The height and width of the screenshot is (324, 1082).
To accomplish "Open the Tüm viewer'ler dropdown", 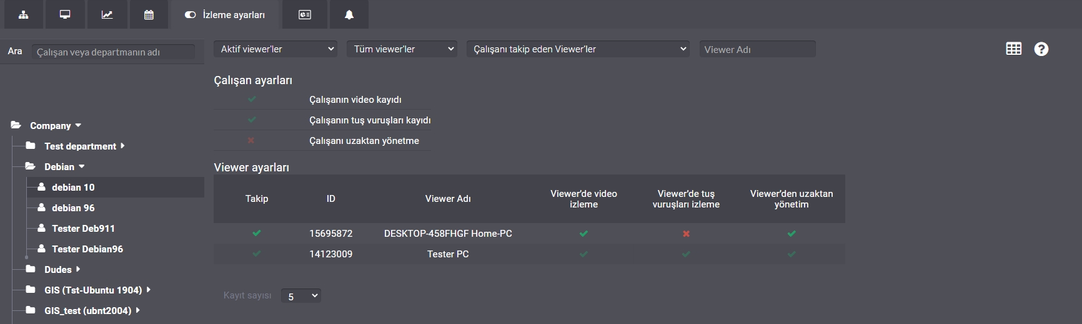I will (x=402, y=49).
